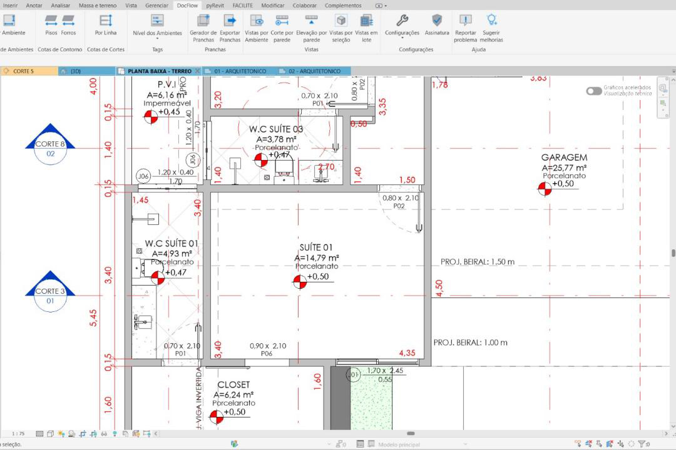
Task: Open Sugerir melhorias lightbulb
Action: point(491,28)
